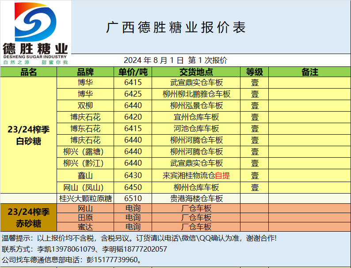Select the 23/24榨季 白砂糖 merged cell
This screenshot has width=351, height=268.
point(29,136)
